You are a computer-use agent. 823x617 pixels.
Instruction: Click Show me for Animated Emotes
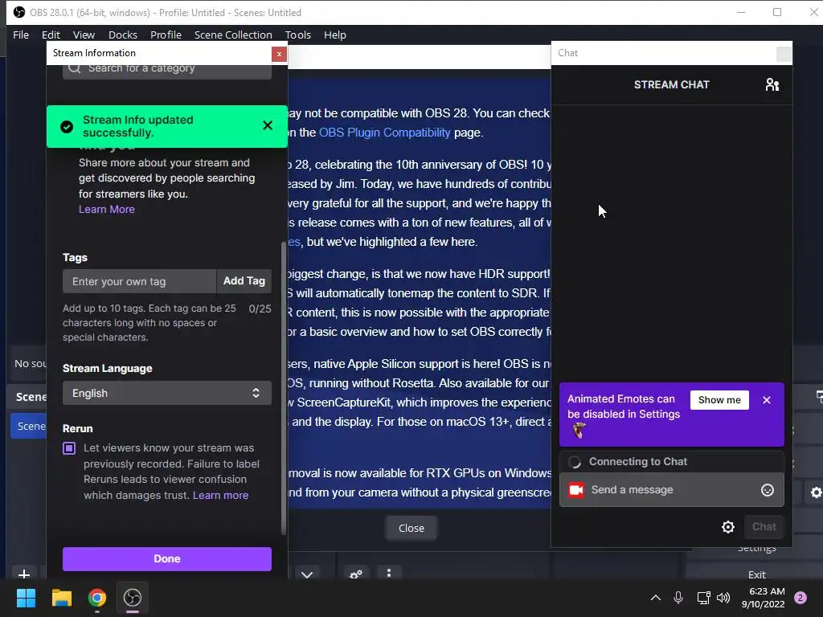719,400
